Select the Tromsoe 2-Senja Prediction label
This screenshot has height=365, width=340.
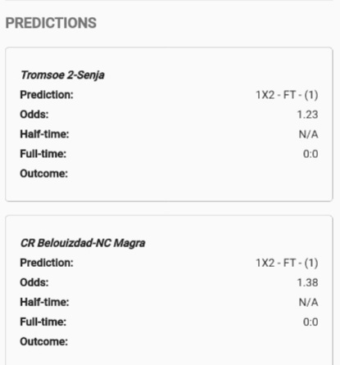(x=47, y=95)
